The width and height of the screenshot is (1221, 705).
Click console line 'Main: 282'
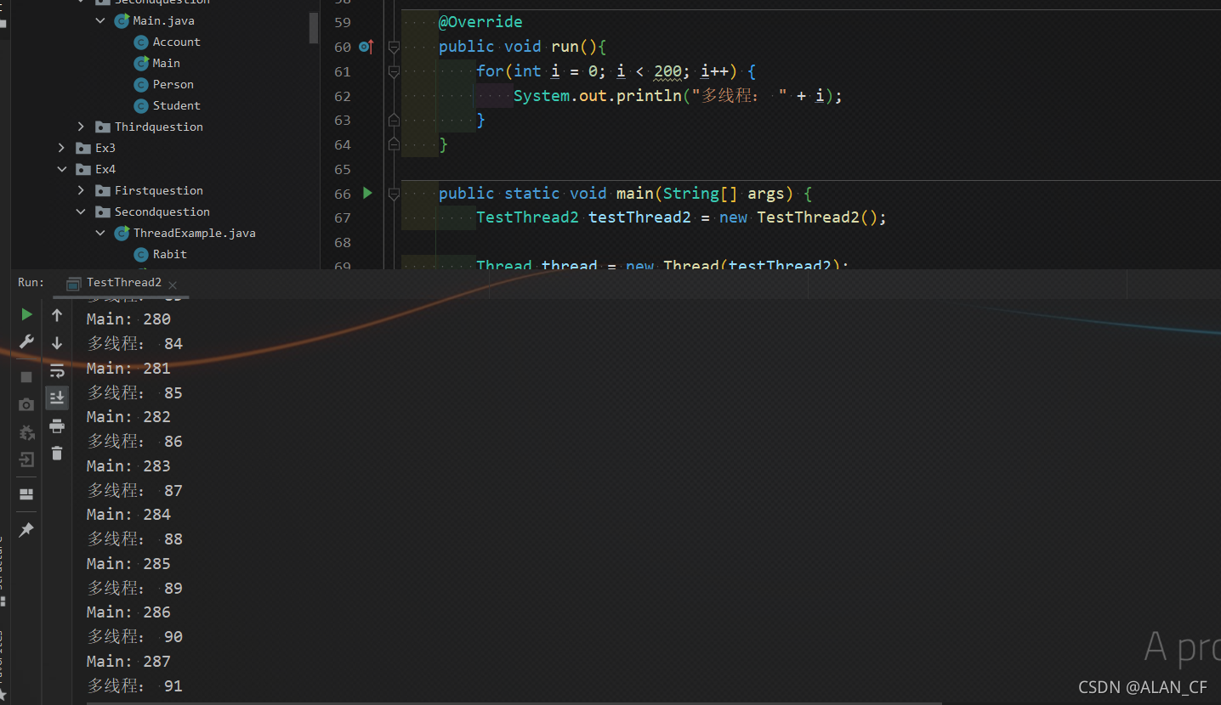128,417
